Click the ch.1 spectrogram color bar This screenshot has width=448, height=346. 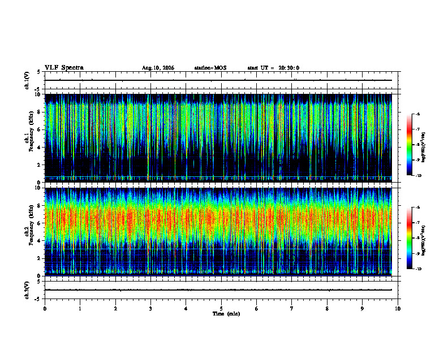(x=410, y=145)
